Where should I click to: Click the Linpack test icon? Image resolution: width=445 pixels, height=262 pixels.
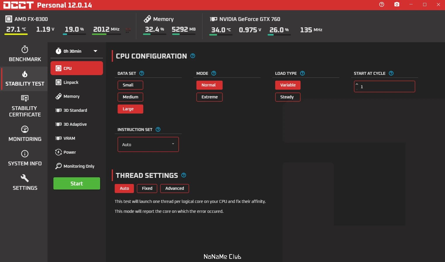coord(58,82)
